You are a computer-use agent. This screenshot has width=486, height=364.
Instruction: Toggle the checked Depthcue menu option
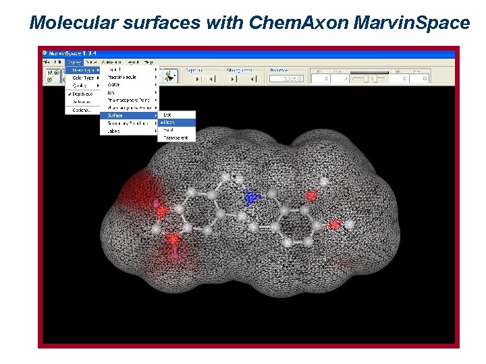click(82, 94)
